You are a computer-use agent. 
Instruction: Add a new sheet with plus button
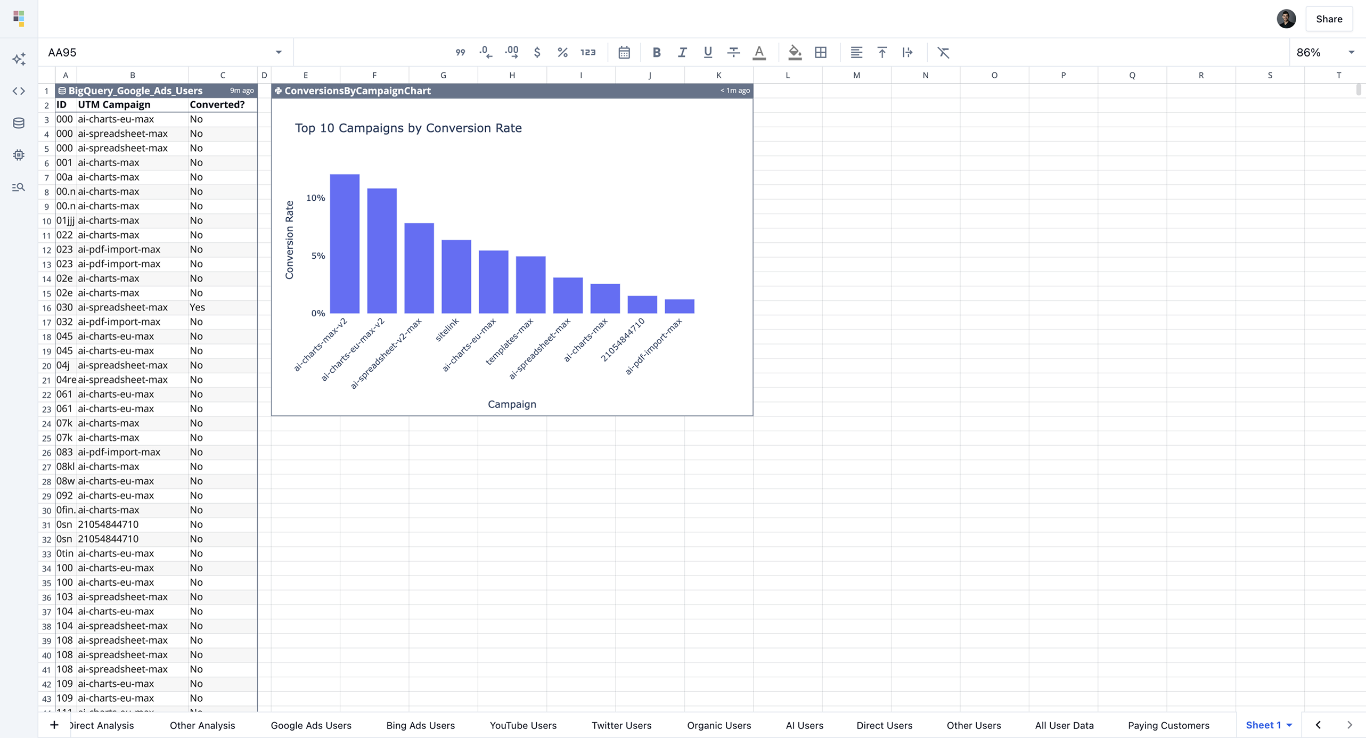click(54, 725)
